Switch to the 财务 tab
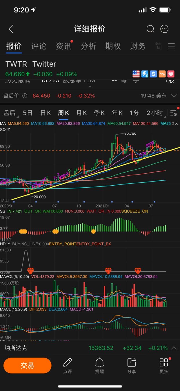This screenshot has width=180, height=391. point(138,46)
